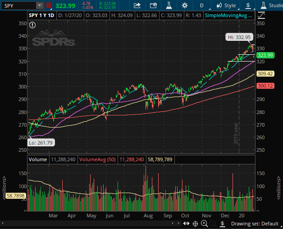Open the Style menu
283x229 pixels.
click(x=226, y=6)
